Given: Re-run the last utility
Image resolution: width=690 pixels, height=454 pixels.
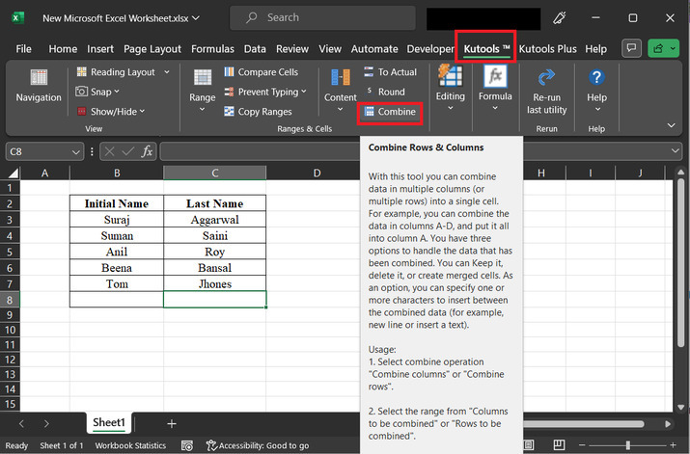Looking at the screenshot, I should tap(546, 90).
